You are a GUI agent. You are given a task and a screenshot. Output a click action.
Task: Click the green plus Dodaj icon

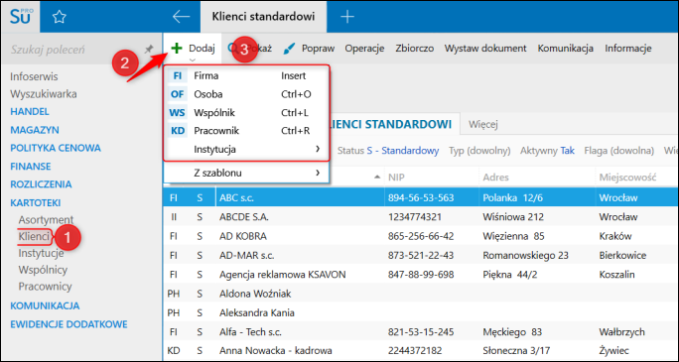[x=177, y=48]
